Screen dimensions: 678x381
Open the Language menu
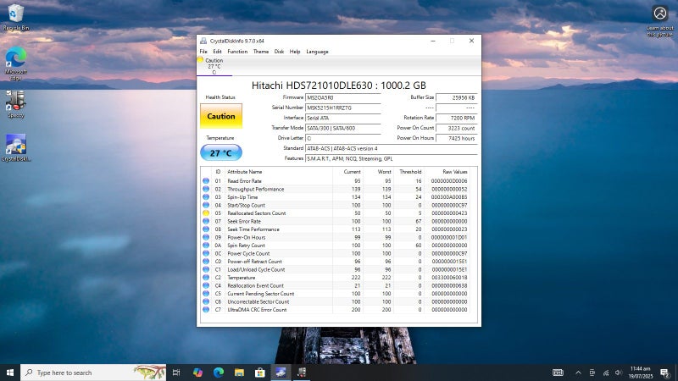(317, 52)
